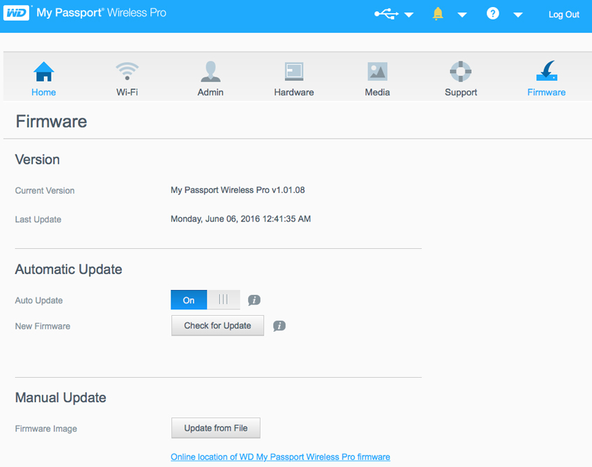Image resolution: width=592 pixels, height=467 pixels.
Task: Switch to the Hardware tab label
Action: (x=294, y=92)
